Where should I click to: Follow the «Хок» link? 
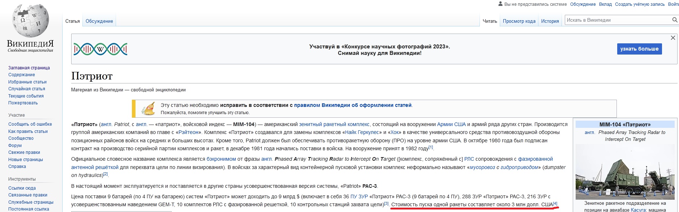pos(395,132)
